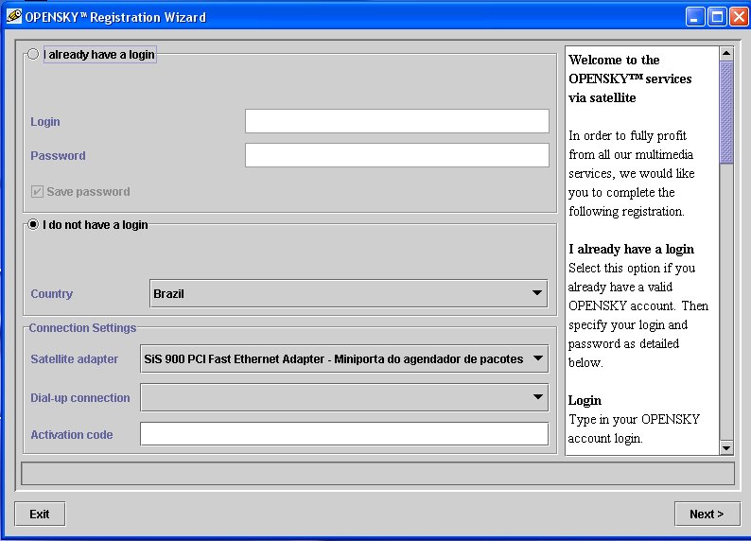
Task: Click the 'Dial-up connection' label
Action: pyautogui.click(x=80, y=398)
